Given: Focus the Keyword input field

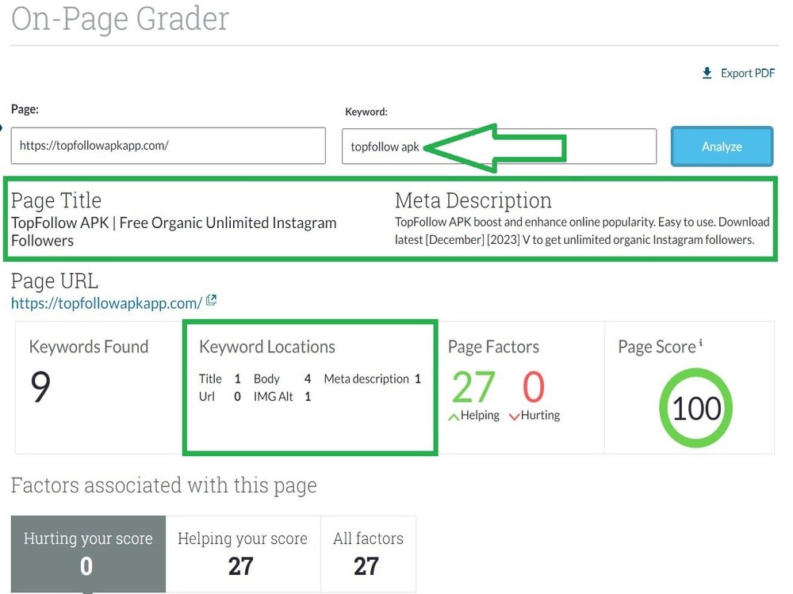Looking at the screenshot, I should point(499,147).
